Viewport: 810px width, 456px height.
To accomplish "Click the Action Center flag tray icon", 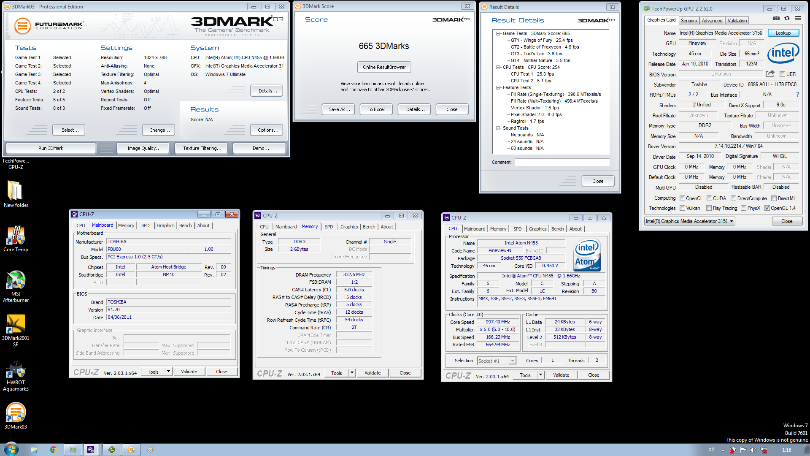I will coord(743,450).
